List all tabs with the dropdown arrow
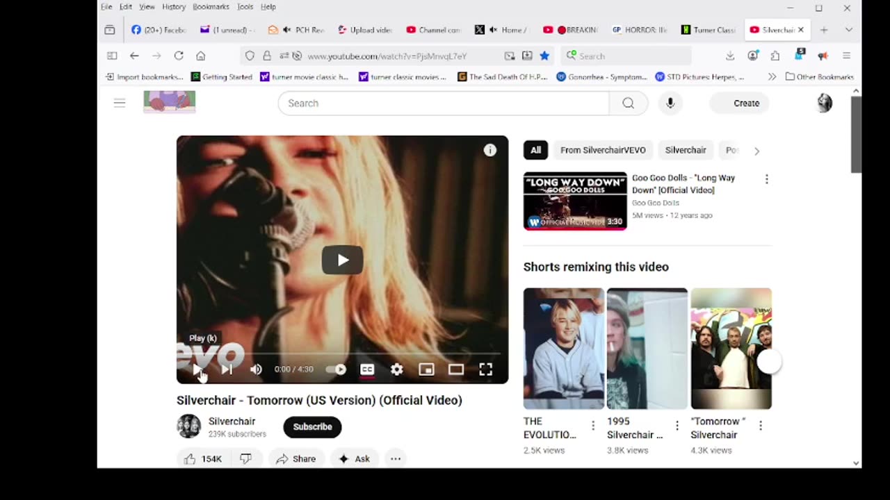 (x=849, y=30)
